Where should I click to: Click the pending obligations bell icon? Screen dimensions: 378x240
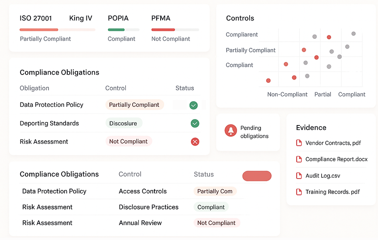coord(230,130)
